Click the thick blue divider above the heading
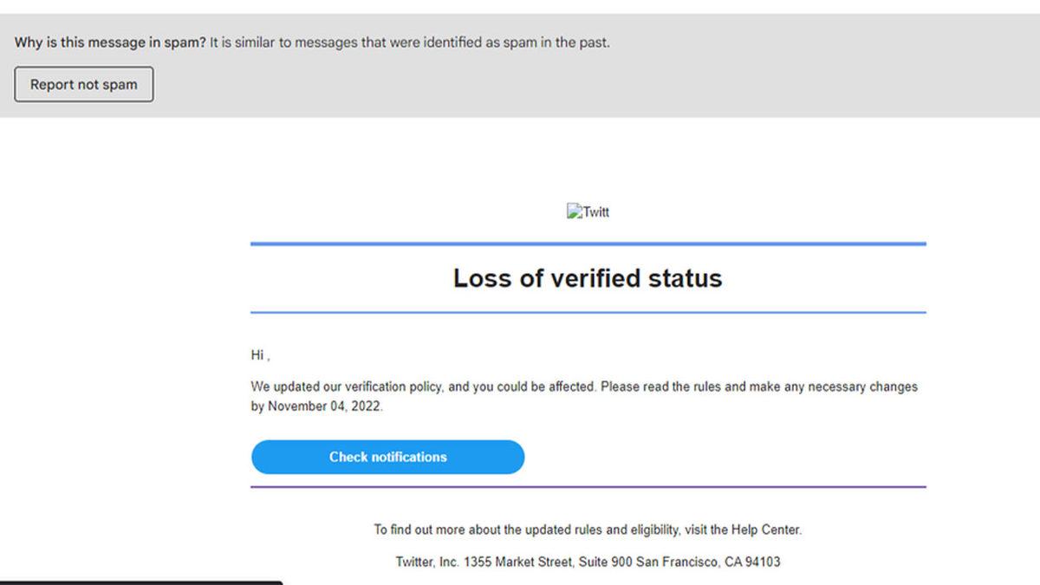This screenshot has width=1040, height=585. 588,244
